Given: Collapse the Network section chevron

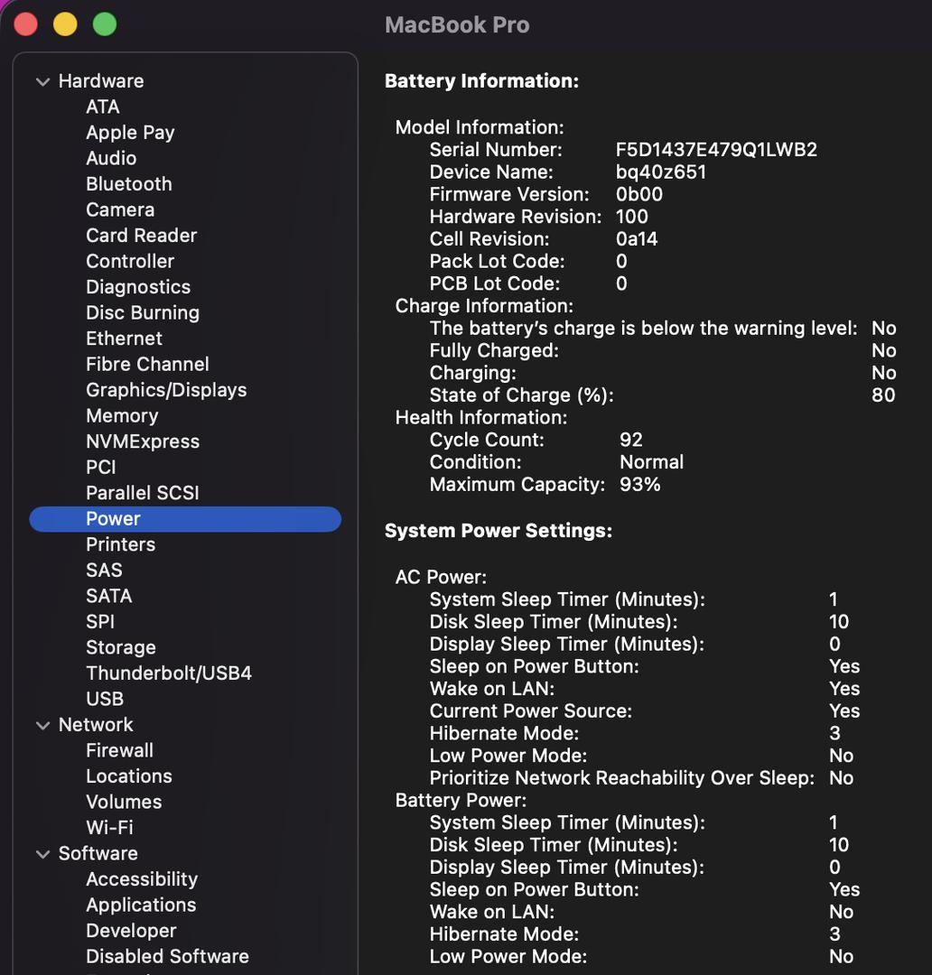Looking at the screenshot, I should point(42,725).
